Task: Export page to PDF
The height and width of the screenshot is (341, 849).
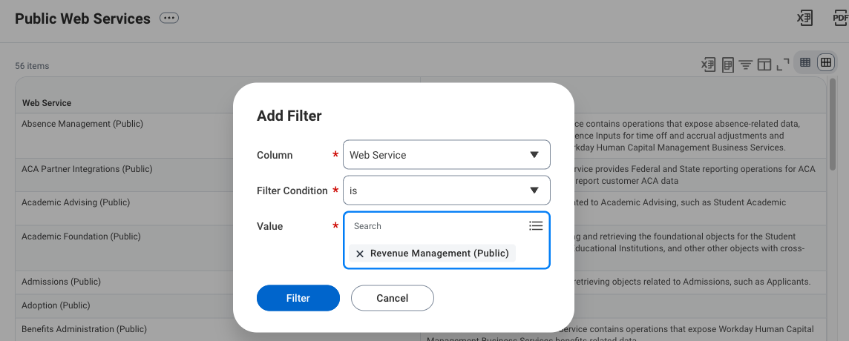Action: click(x=840, y=19)
